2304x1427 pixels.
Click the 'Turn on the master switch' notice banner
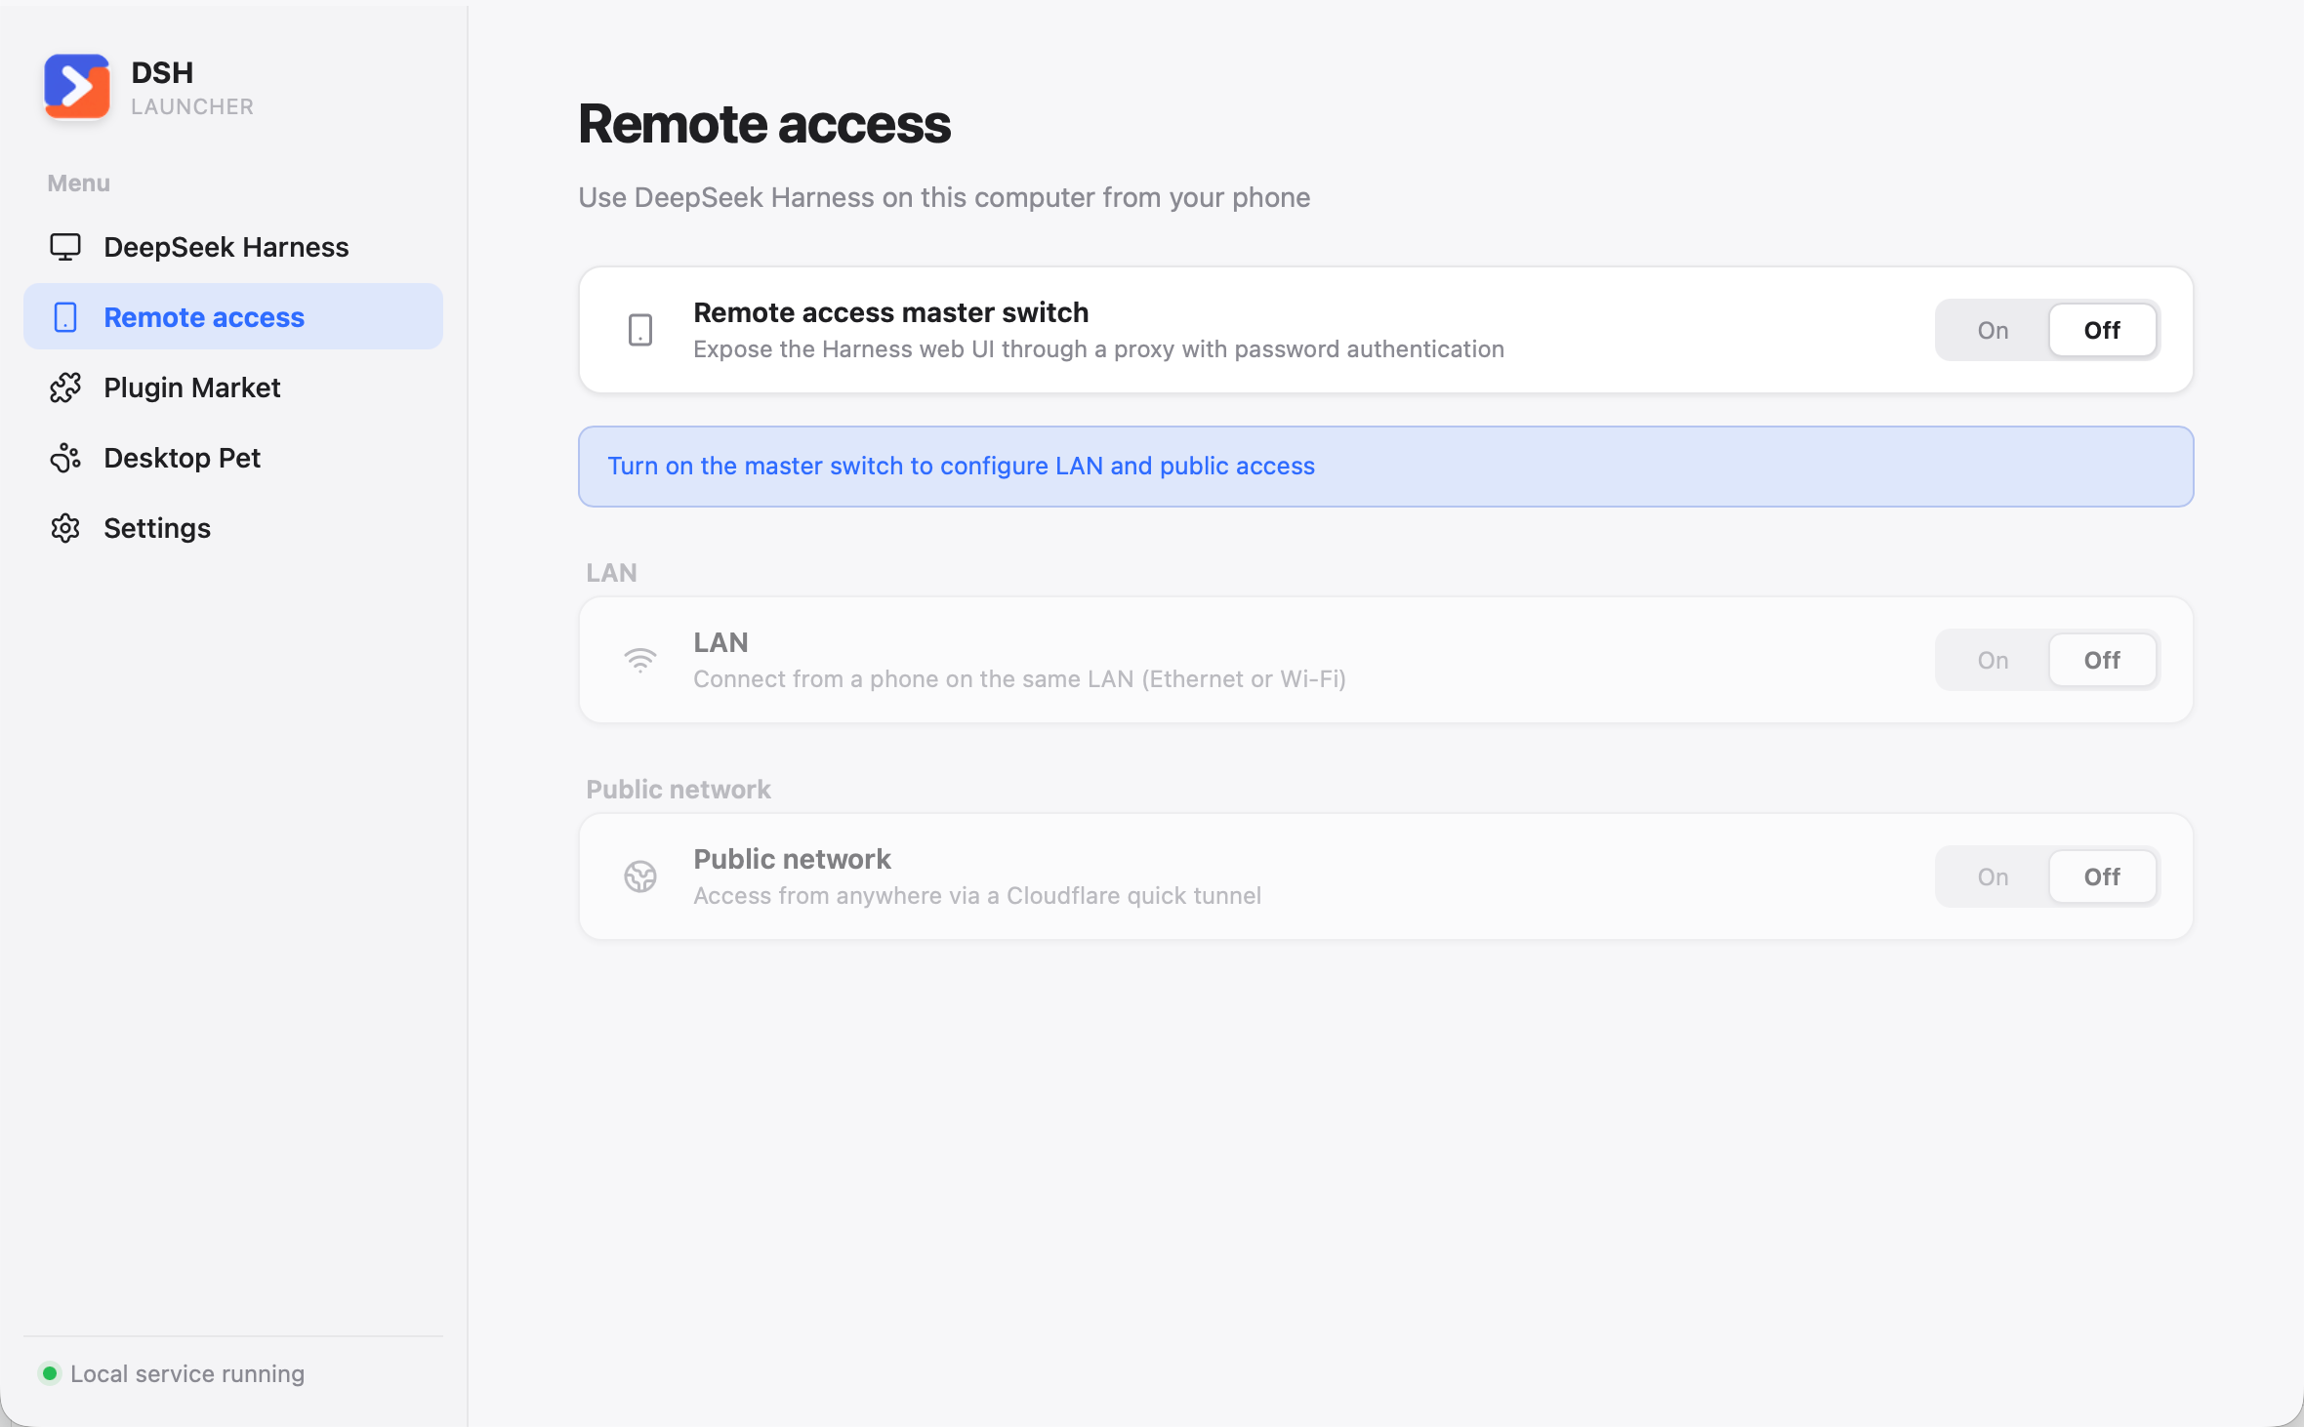(x=1385, y=467)
